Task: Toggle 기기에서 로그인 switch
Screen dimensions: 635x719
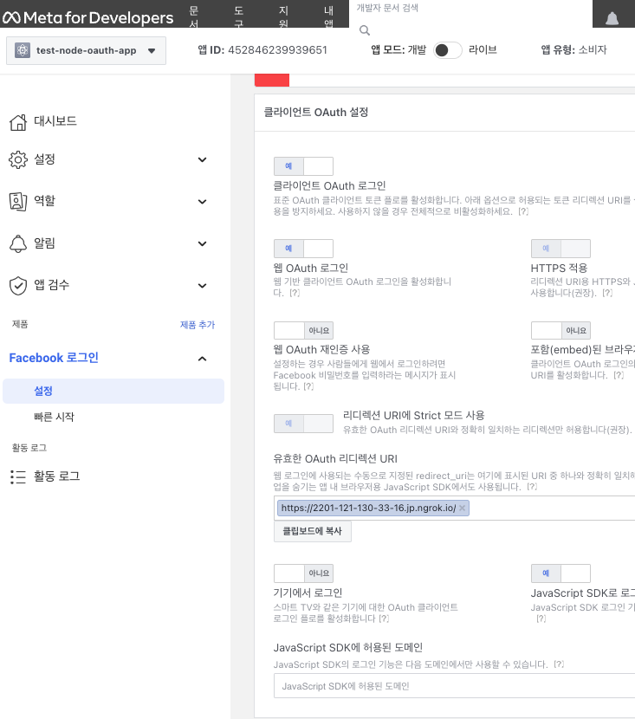Action: [303, 573]
